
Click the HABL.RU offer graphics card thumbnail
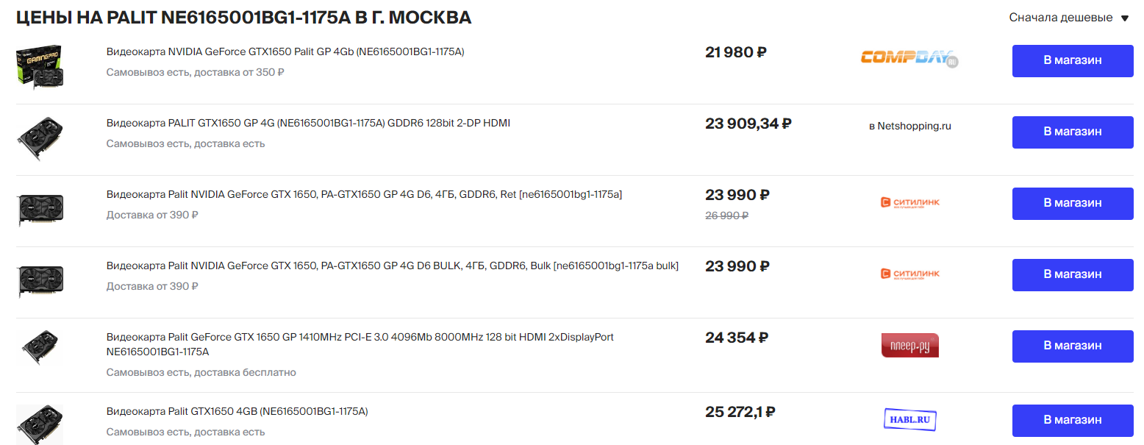(40, 424)
